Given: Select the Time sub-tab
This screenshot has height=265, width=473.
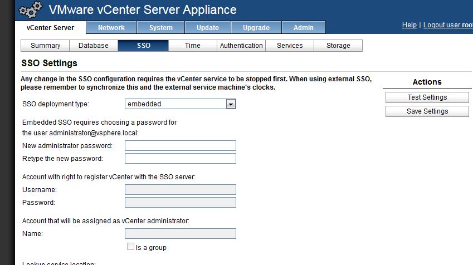Looking at the screenshot, I should click(x=193, y=46).
